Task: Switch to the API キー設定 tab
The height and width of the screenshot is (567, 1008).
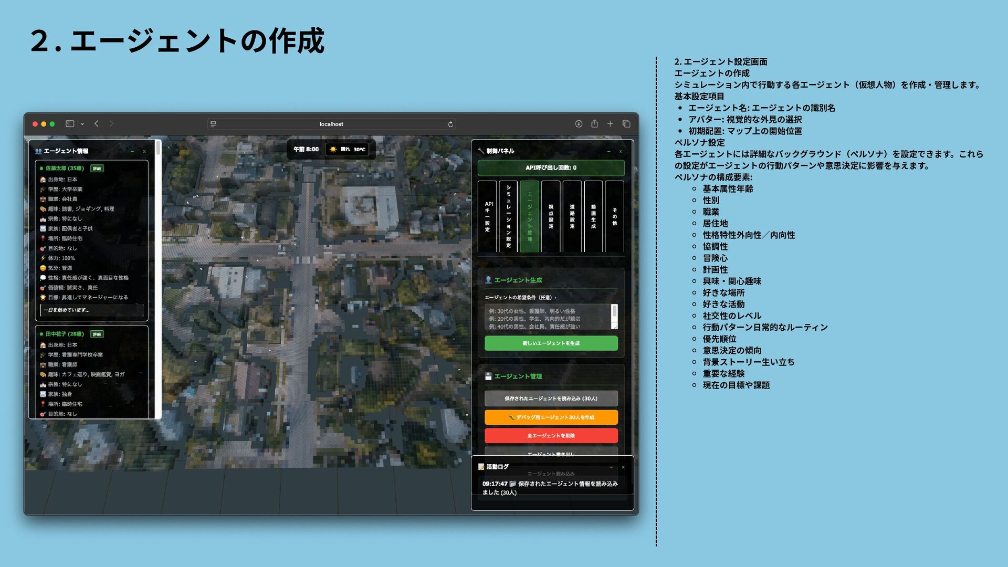Action: coord(488,216)
